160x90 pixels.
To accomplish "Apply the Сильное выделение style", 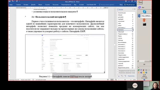I will (125, 61).
